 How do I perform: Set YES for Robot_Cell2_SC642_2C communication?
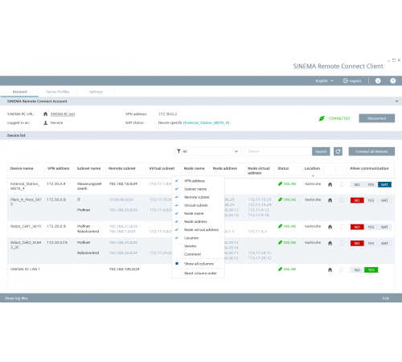371,243
